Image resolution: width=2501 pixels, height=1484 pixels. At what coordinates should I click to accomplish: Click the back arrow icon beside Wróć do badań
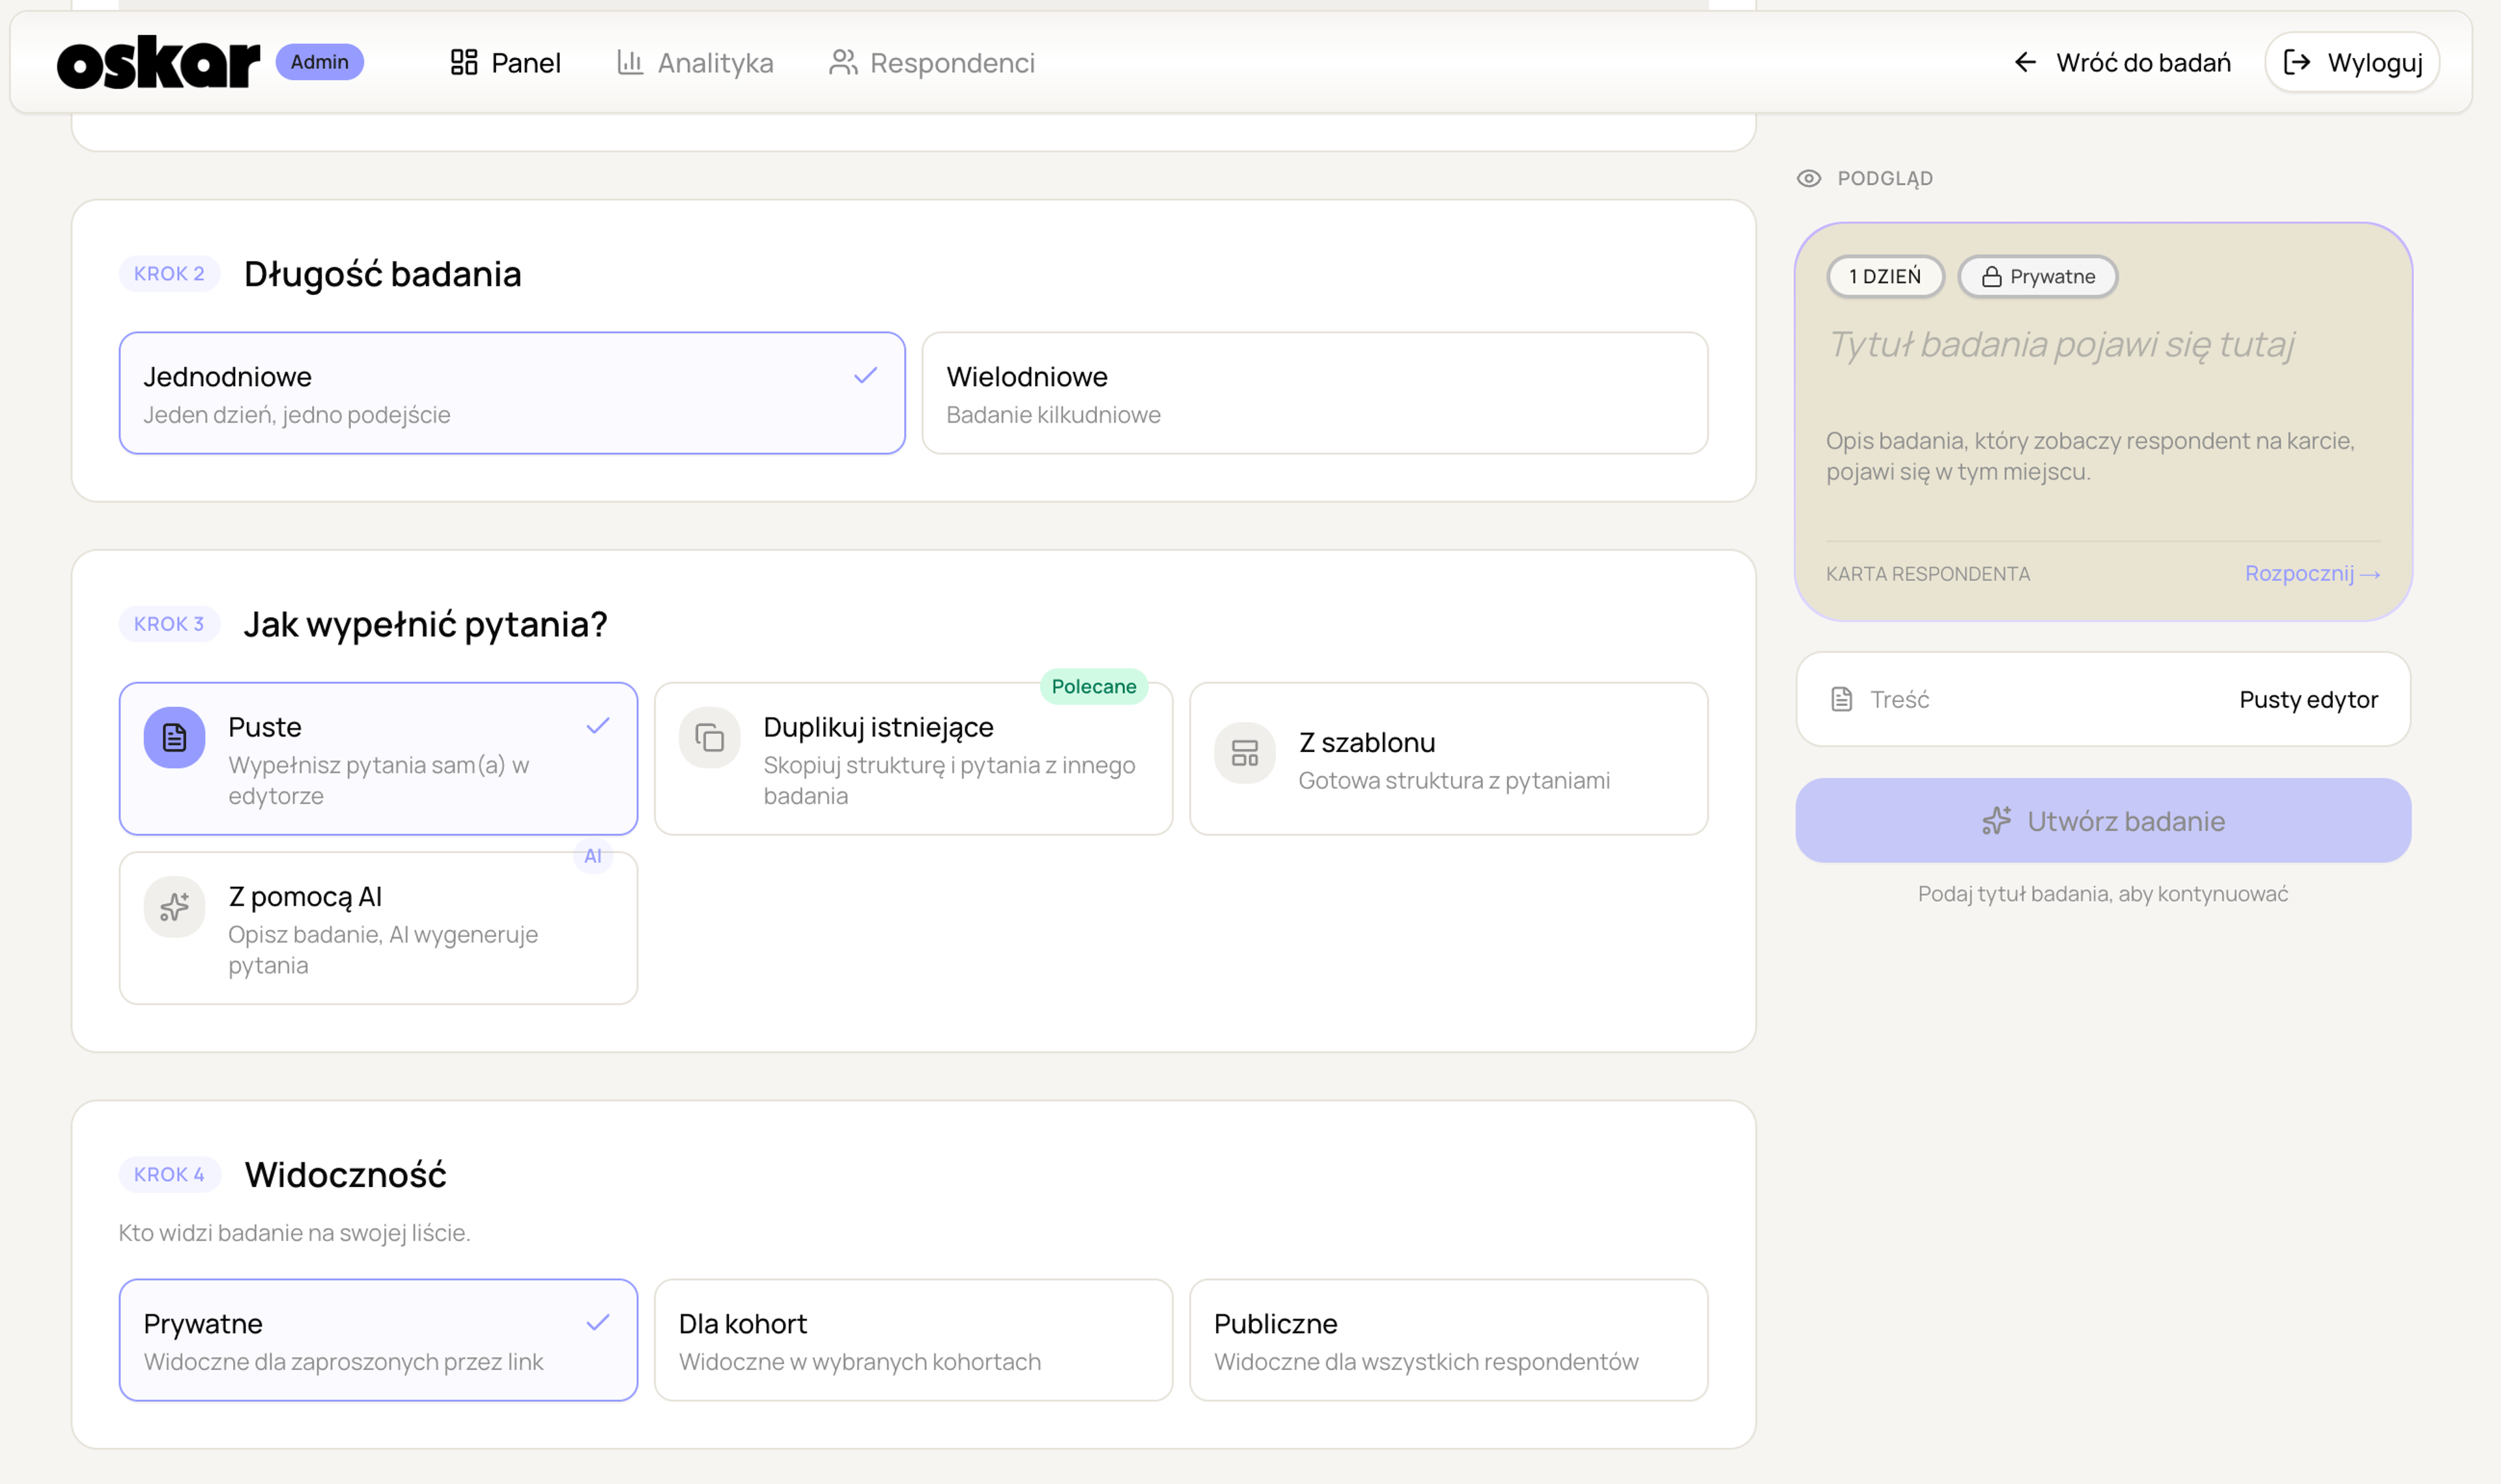(x=2025, y=62)
